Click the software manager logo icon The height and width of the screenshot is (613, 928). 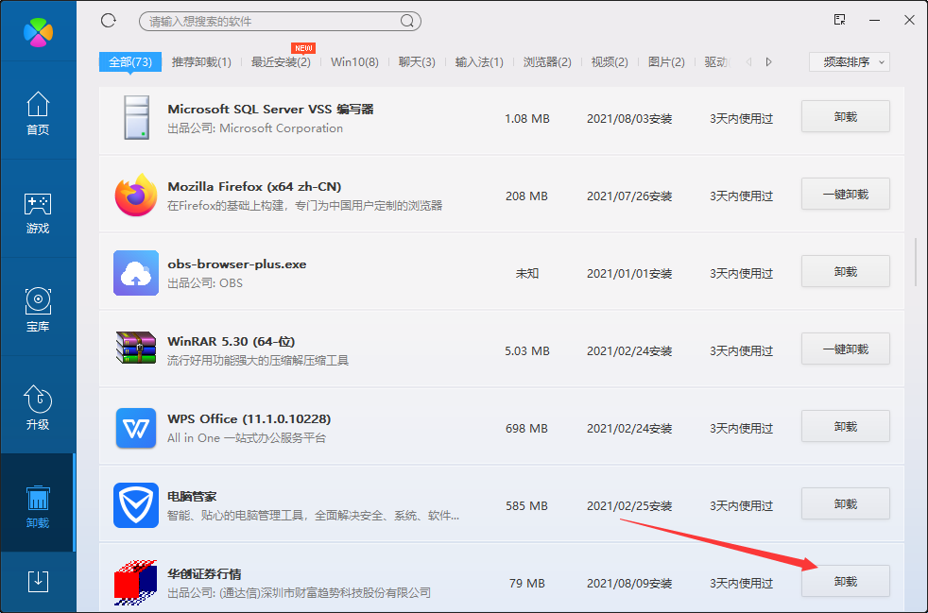tap(39, 32)
